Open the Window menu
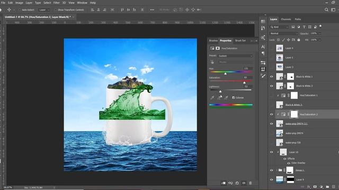339x190 pixels. coord(82,3)
